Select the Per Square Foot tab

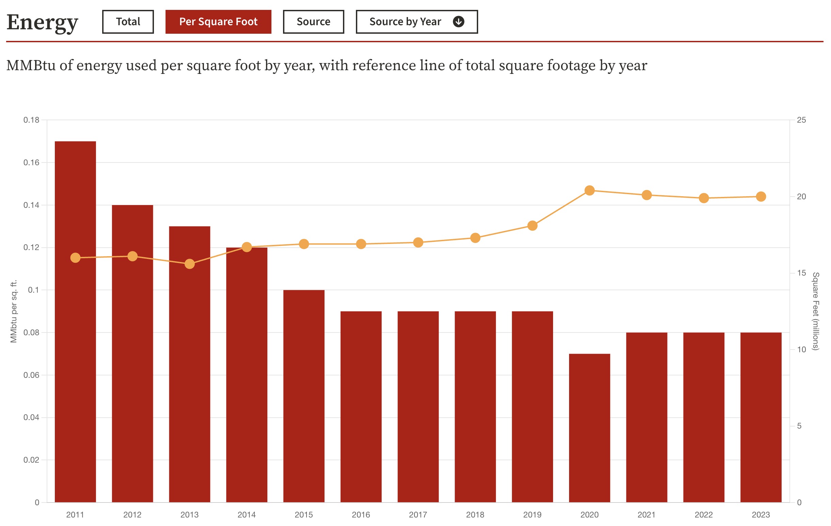218,22
